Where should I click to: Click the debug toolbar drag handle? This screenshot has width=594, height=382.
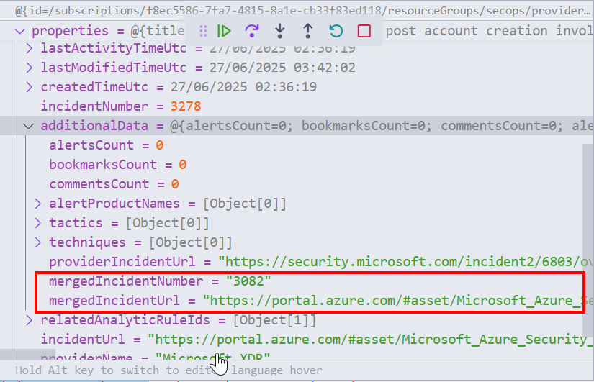203,31
